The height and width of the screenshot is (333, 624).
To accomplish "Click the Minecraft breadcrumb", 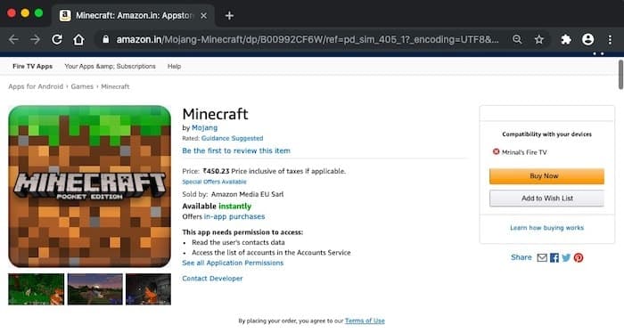I will 115,86.
